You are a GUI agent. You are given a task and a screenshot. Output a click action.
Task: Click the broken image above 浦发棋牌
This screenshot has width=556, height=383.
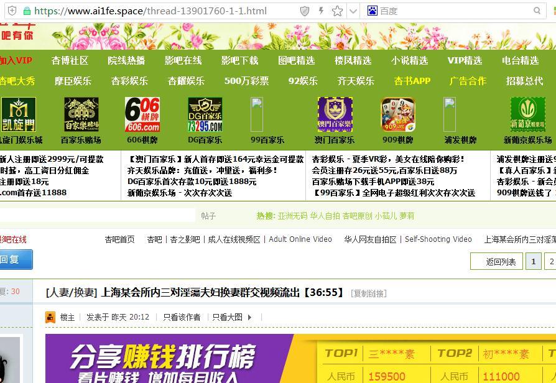coord(450,114)
